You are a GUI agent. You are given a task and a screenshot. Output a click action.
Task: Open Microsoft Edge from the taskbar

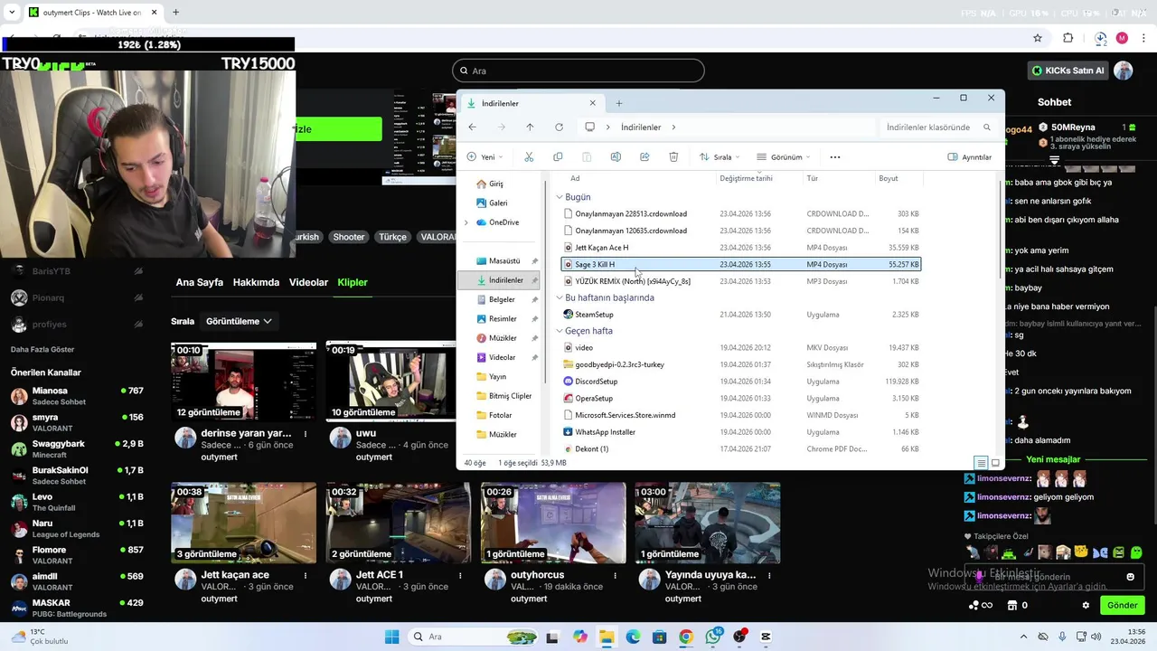(x=633, y=637)
